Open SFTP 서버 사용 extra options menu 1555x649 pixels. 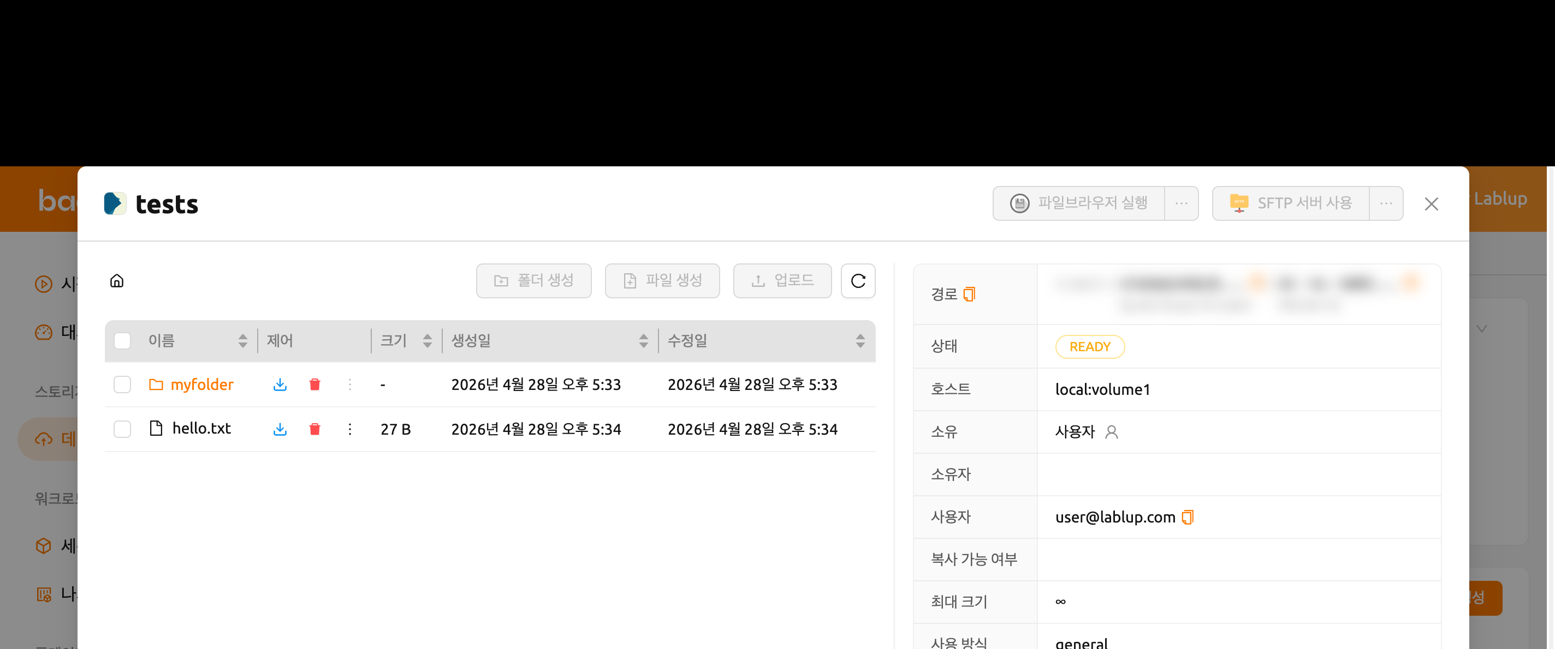[x=1386, y=203]
